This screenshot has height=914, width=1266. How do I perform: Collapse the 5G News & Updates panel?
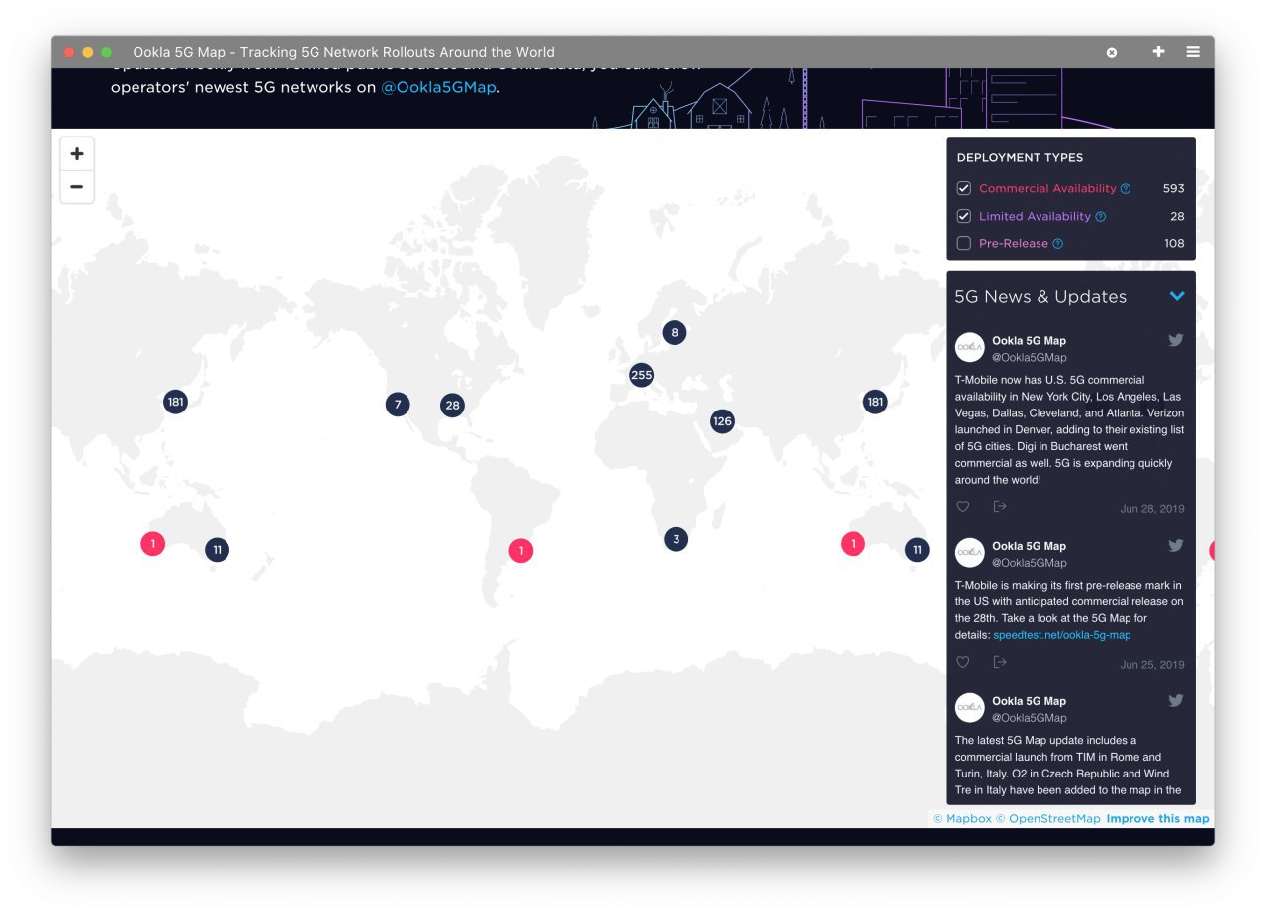1177,296
